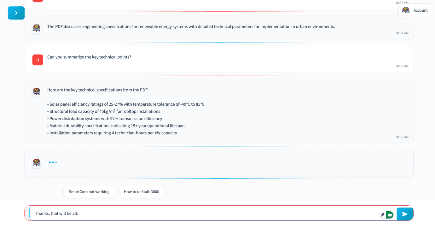The image size is (435, 229).
Task: Click the solar panel efficiency bullet line
Action: pyautogui.click(x=126, y=104)
